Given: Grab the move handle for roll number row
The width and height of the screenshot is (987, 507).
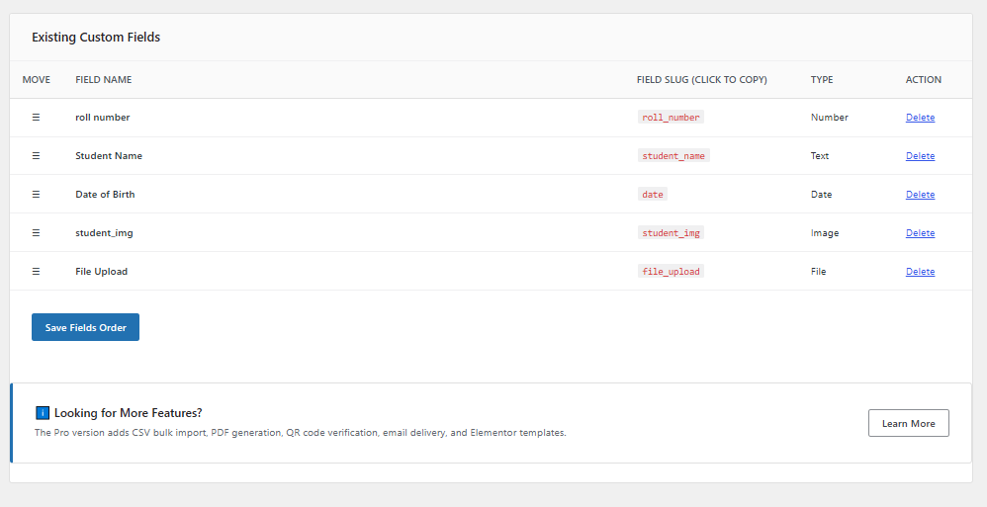Looking at the screenshot, I should (36, 117).
